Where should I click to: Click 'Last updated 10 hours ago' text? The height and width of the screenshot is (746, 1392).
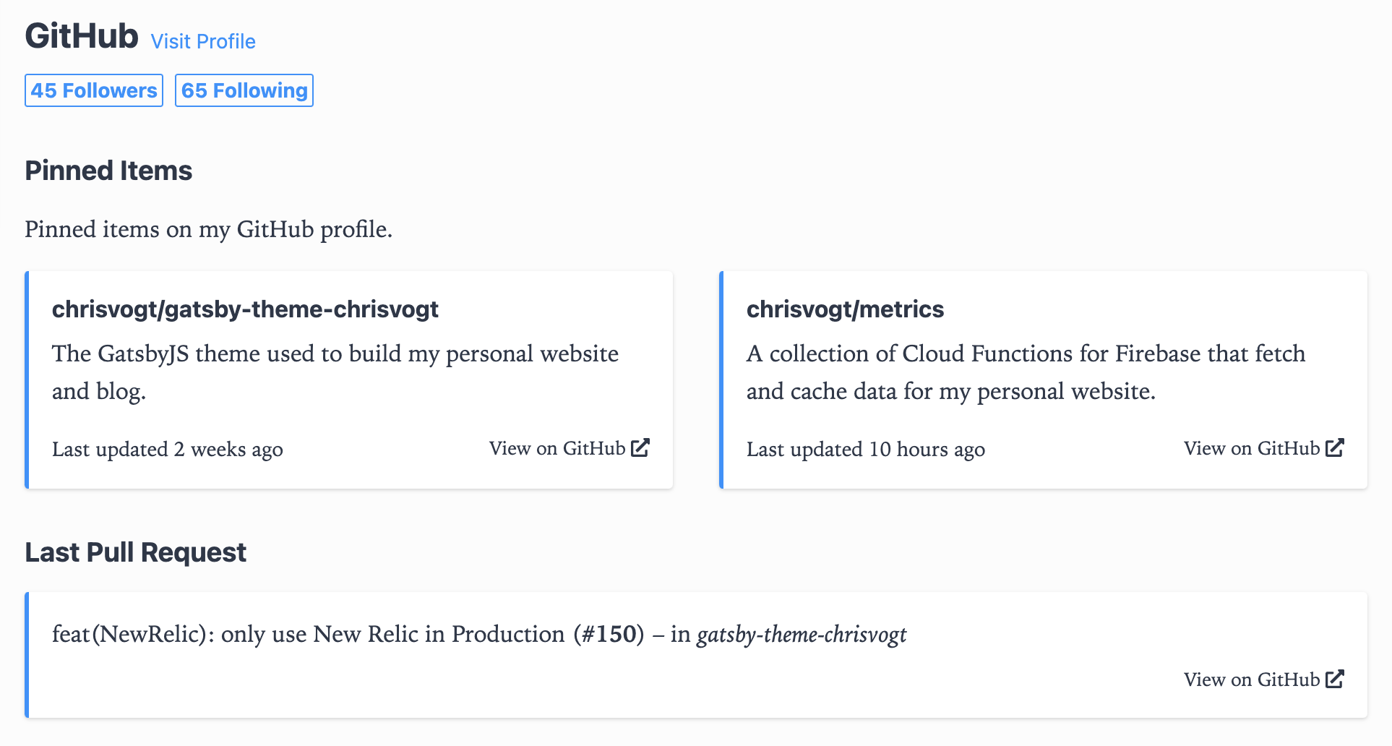click(866, 449)
